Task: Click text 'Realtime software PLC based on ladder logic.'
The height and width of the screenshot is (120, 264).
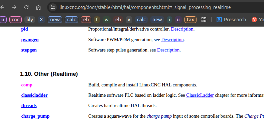Action: tap(132, 95)
